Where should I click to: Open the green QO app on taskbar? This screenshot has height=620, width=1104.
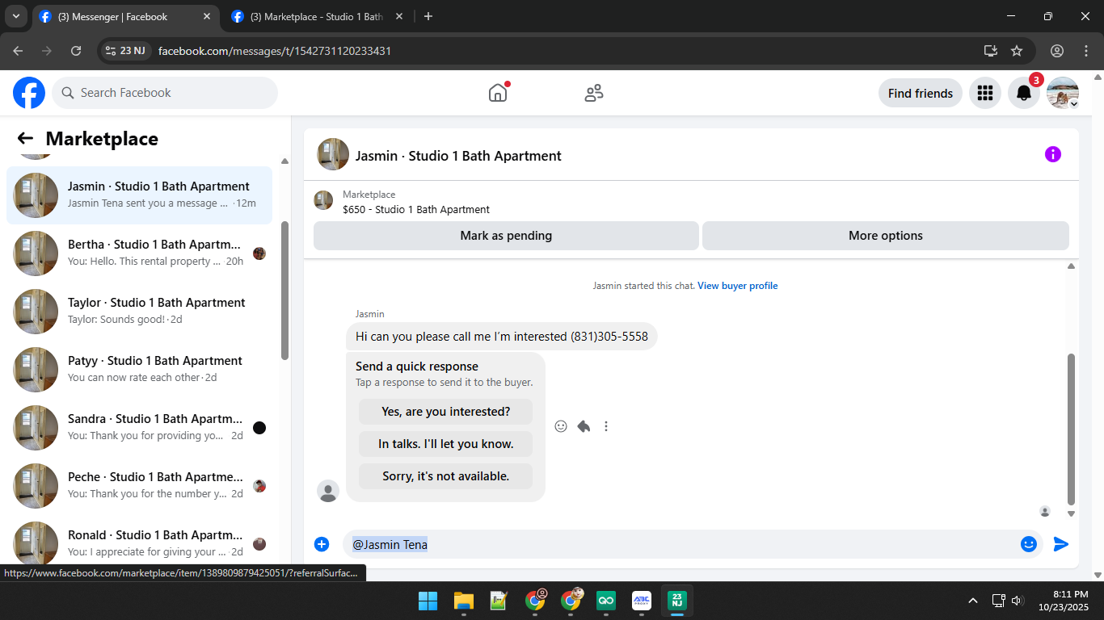coord(606,601)
